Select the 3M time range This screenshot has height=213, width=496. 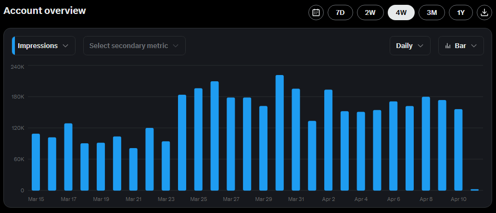[432, 13]
